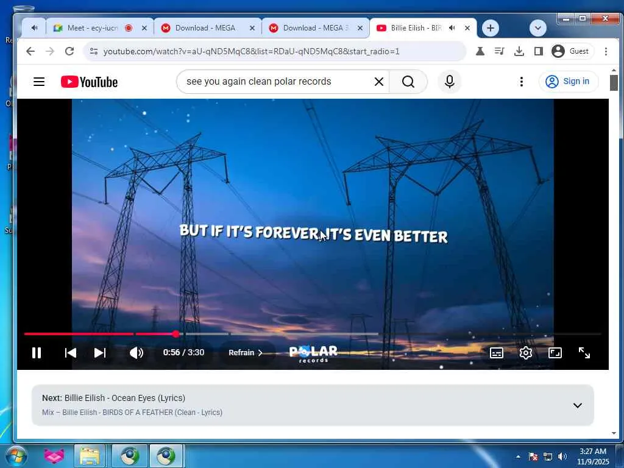Screen dimensions: 624x468
Task: Toggle the Chrome side panel
Action: click(539, 51)
